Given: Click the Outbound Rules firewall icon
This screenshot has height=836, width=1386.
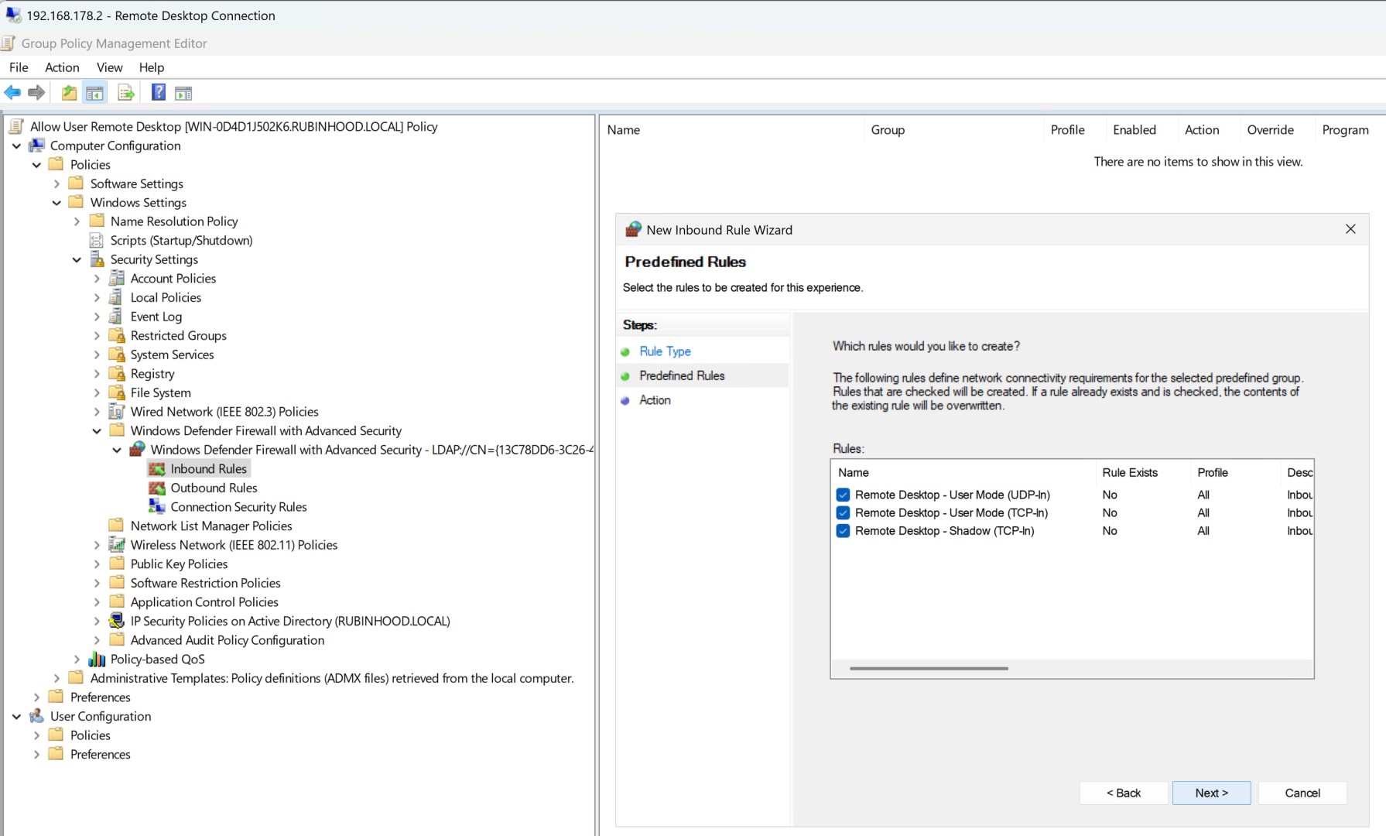Looking at the screenshot, I should click(157, 488).
